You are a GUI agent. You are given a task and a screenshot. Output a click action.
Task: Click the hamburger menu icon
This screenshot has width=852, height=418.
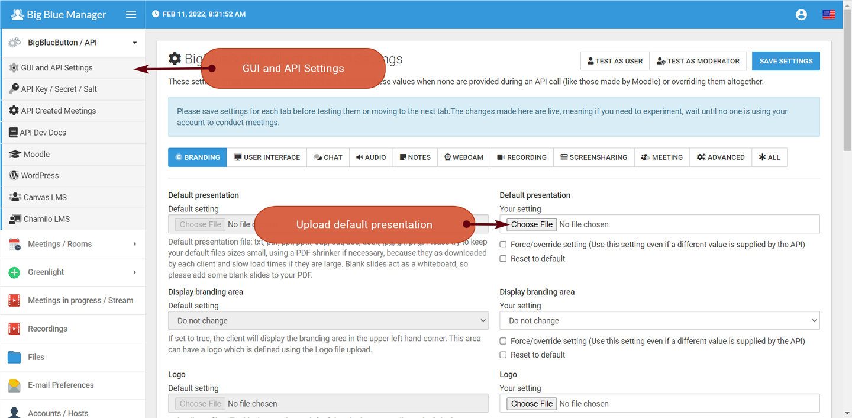click(131, 15)
